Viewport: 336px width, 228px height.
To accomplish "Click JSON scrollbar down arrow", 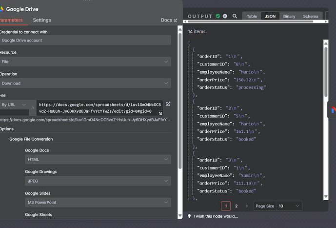I will (x=326, y=196).
